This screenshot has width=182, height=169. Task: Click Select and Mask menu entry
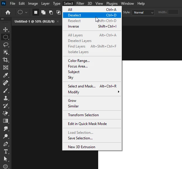click(x=92, y=86)
